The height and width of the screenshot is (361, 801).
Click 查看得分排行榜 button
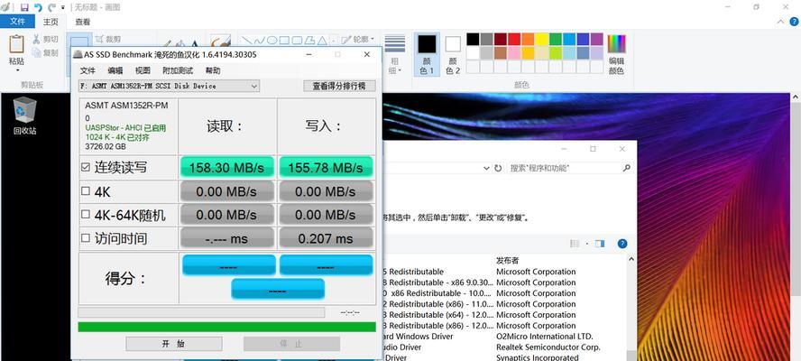(x=340, y=86)
